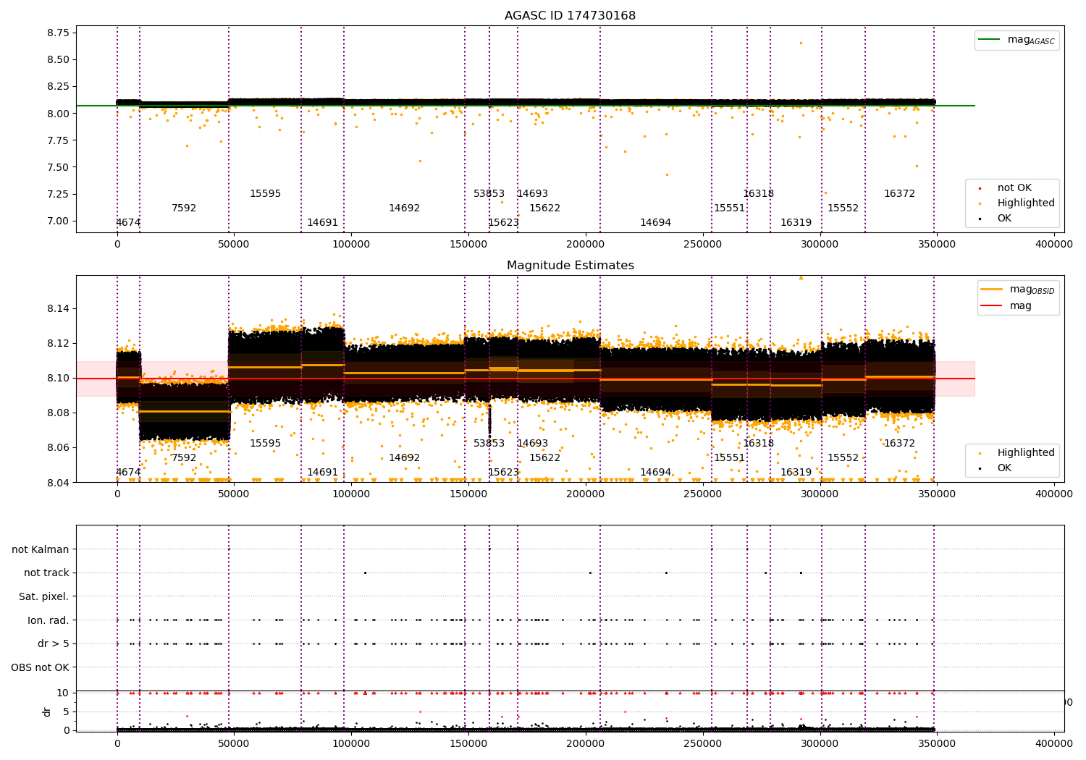Click obsid label 14693 in top plot
This screenshot has height=760, width=1086.
pos(532,194)
